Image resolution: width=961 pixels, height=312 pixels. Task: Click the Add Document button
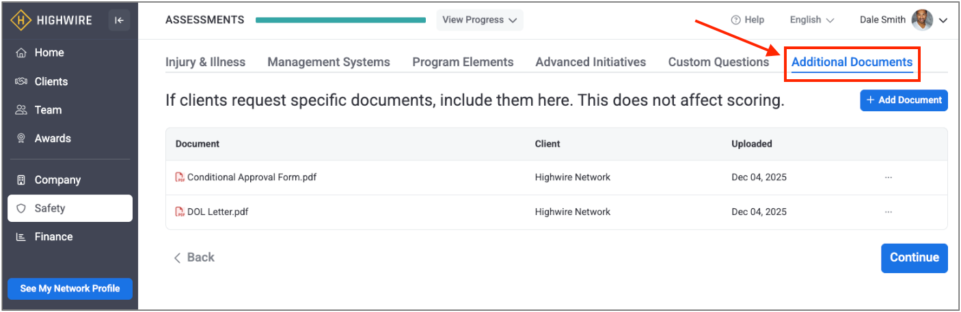903,100
